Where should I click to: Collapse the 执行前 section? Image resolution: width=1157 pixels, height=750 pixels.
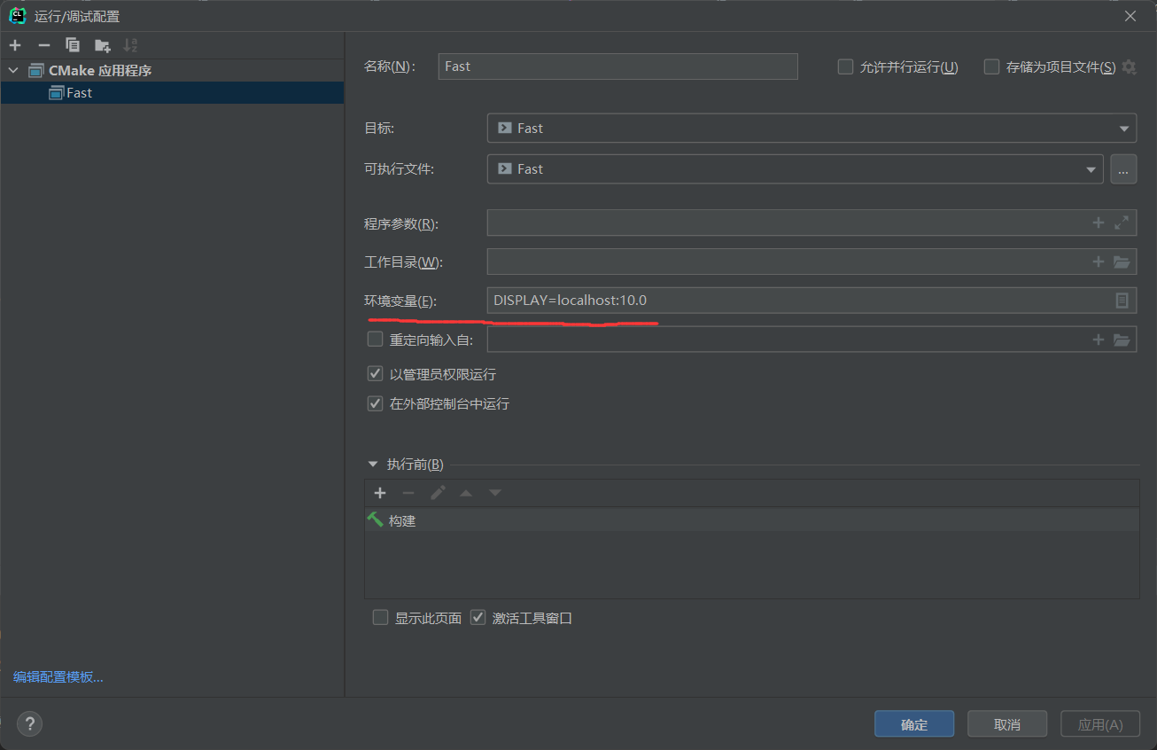click(x=372, y=463)
